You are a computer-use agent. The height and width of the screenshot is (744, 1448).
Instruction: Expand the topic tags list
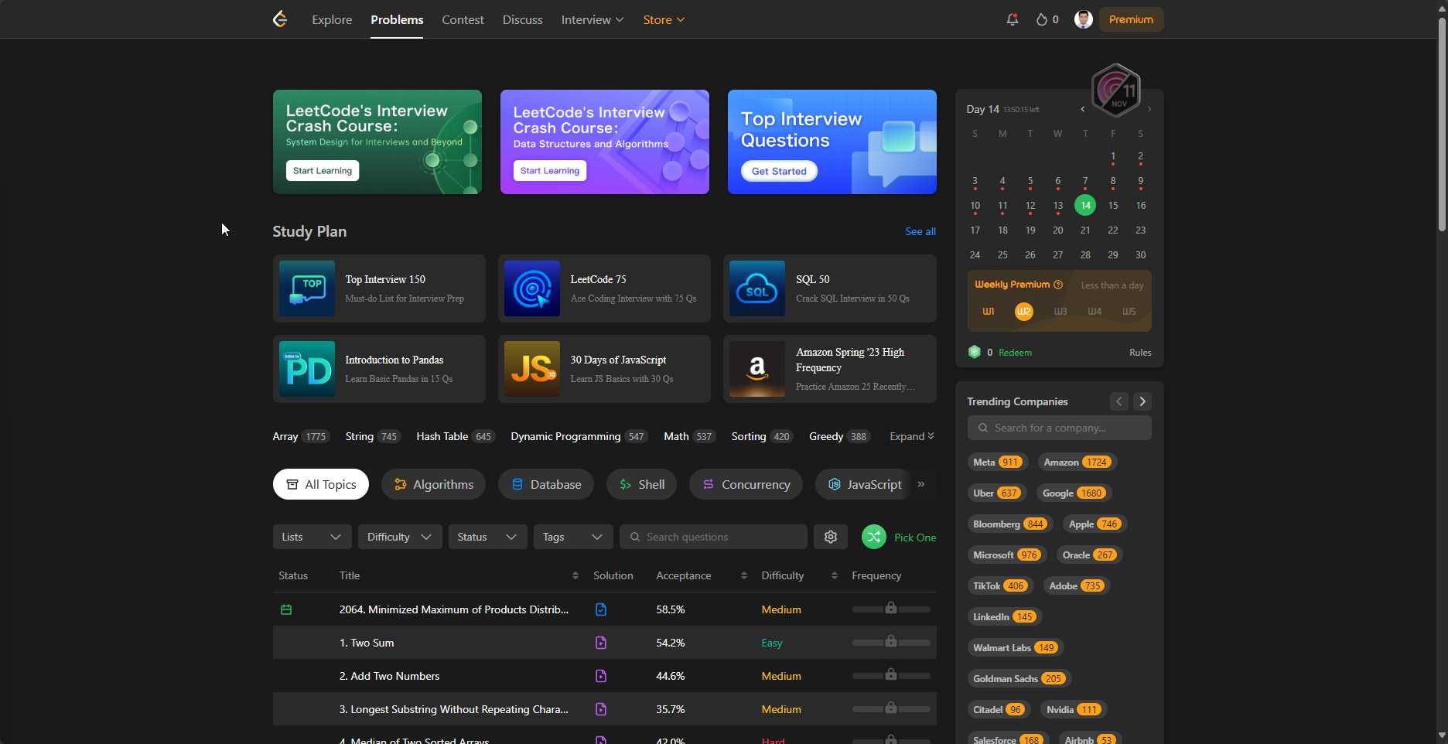(911, 436)
